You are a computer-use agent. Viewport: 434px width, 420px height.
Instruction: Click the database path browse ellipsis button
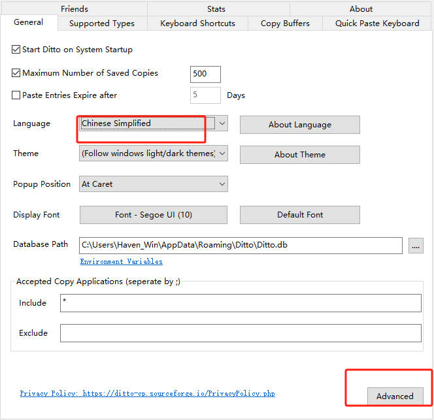[416, 246]
